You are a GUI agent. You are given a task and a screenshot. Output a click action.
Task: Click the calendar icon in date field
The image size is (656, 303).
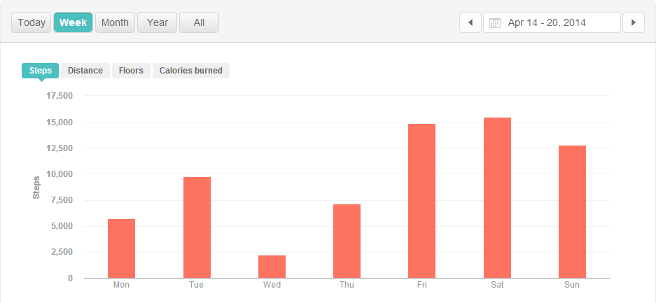495,22
